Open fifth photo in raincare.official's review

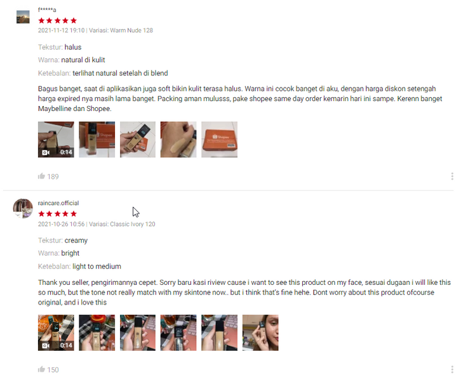click(x=219, y=332)
